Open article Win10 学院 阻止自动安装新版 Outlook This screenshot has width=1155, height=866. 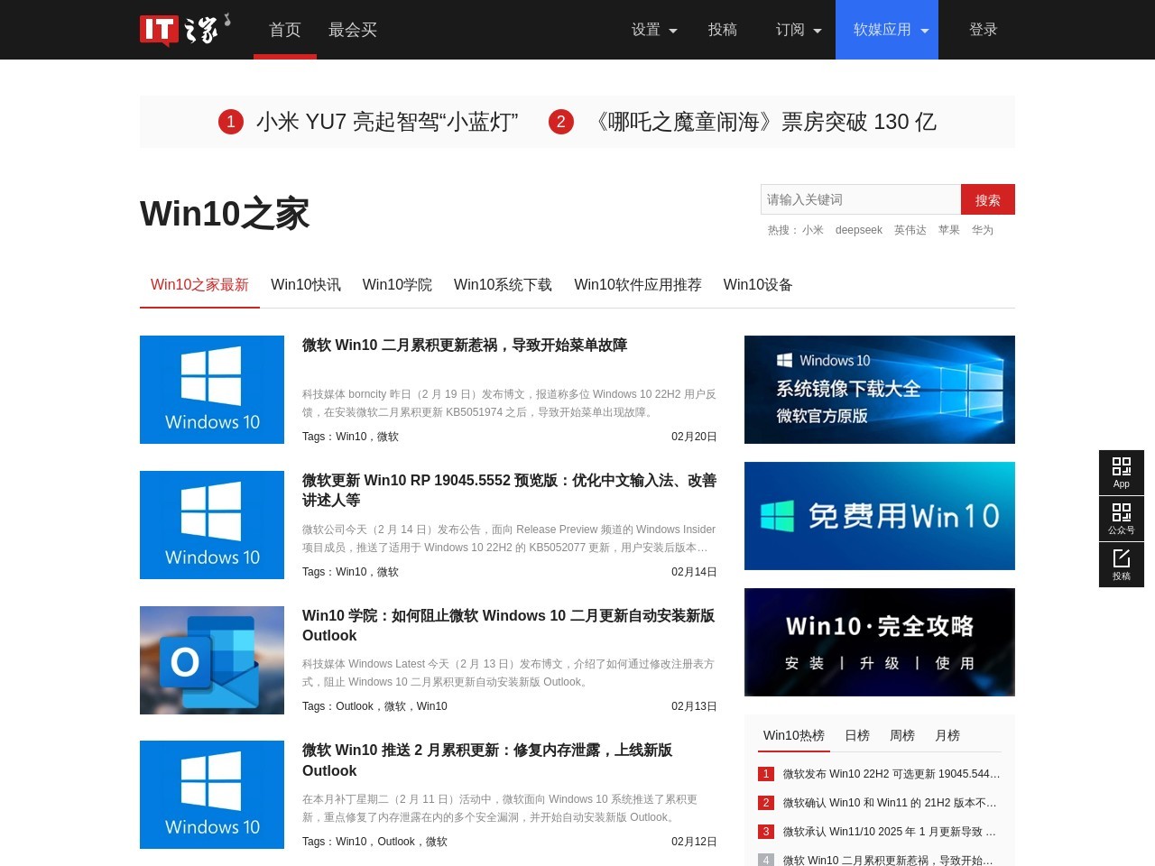tap(508, 625)
